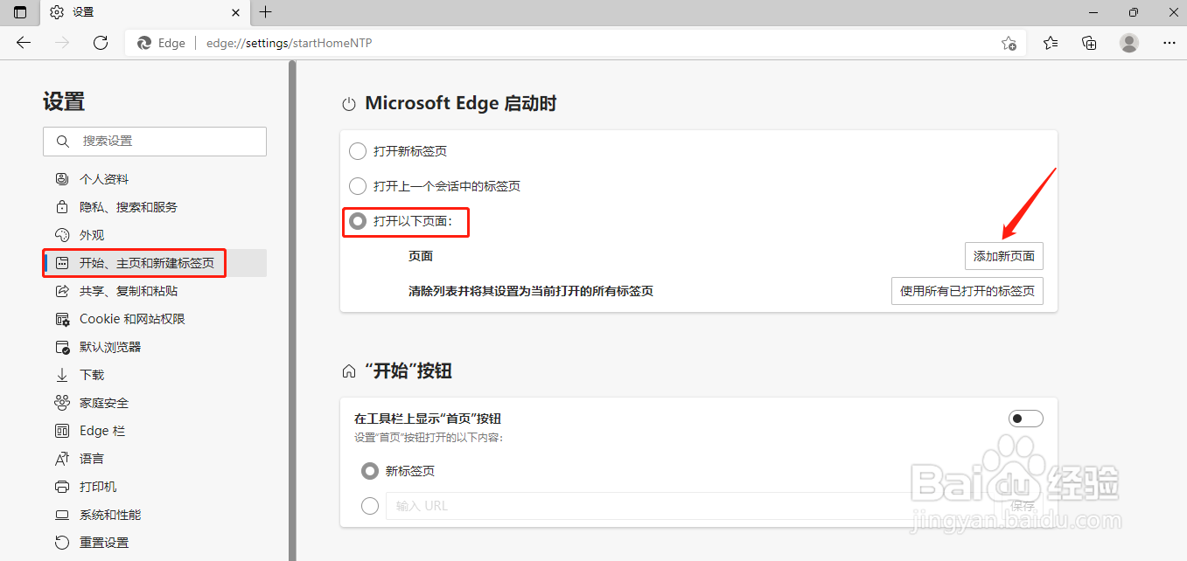The height and width of the screenshot is (561, 1187).
Task: Click the Edge 栏 sidebar icon
Action: click(x=62, y=431)
